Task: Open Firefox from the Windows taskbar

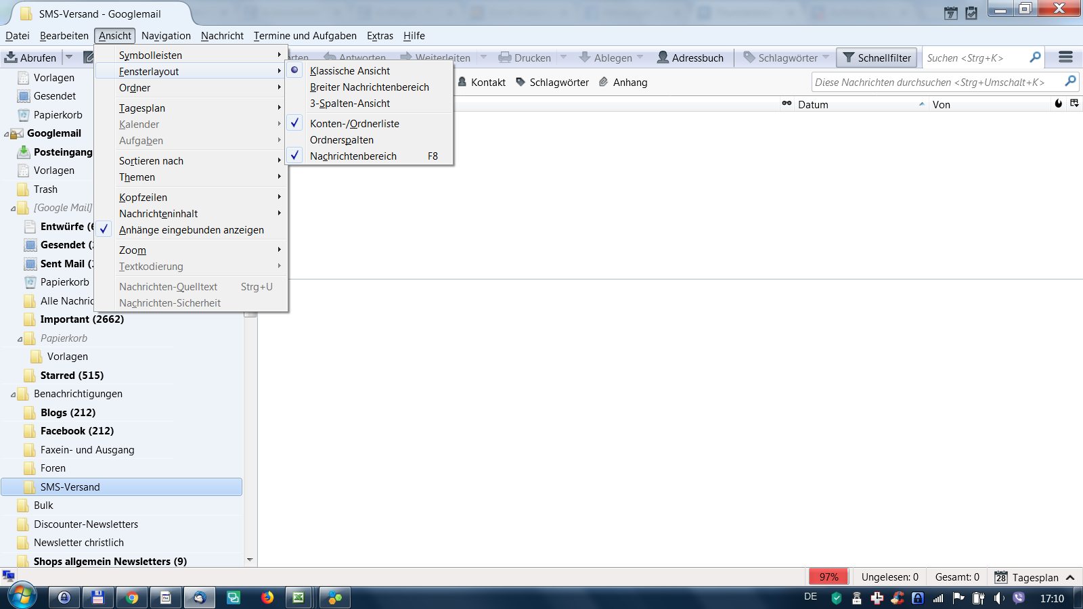Action: pyautogui.click(x=267, y=597)
